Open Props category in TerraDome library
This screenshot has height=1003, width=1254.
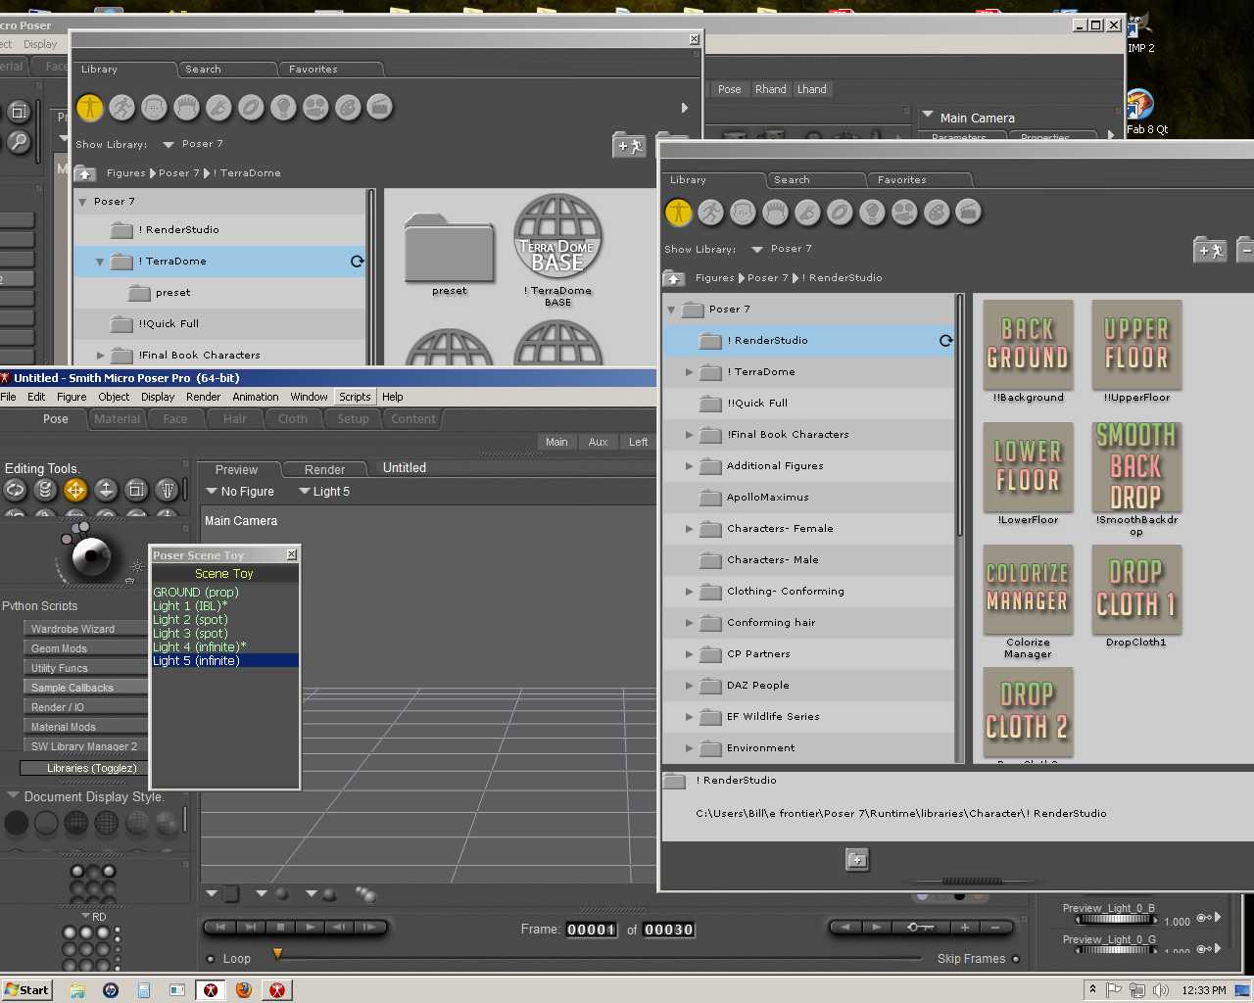point(251,108)
